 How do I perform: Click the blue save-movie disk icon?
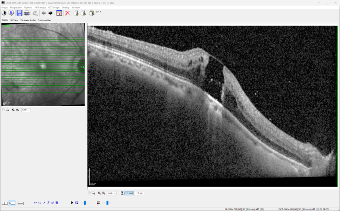pyautogui.click(x=76, y=203)
